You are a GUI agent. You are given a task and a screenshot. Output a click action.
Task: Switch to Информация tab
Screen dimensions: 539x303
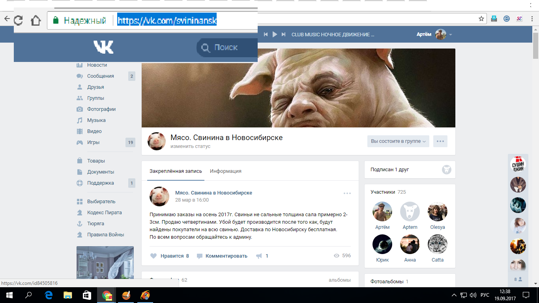tap(225, 171)
